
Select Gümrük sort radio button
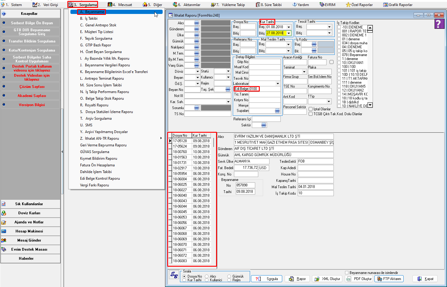click(229, 276)
